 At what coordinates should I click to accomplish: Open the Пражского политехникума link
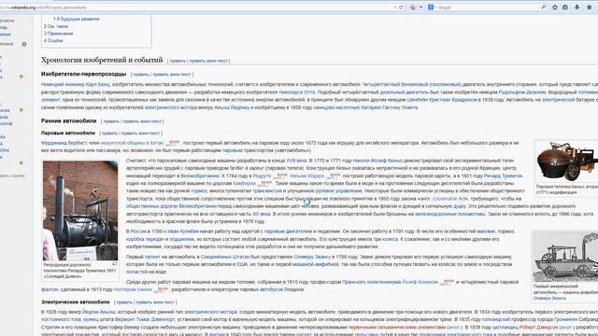372,282
